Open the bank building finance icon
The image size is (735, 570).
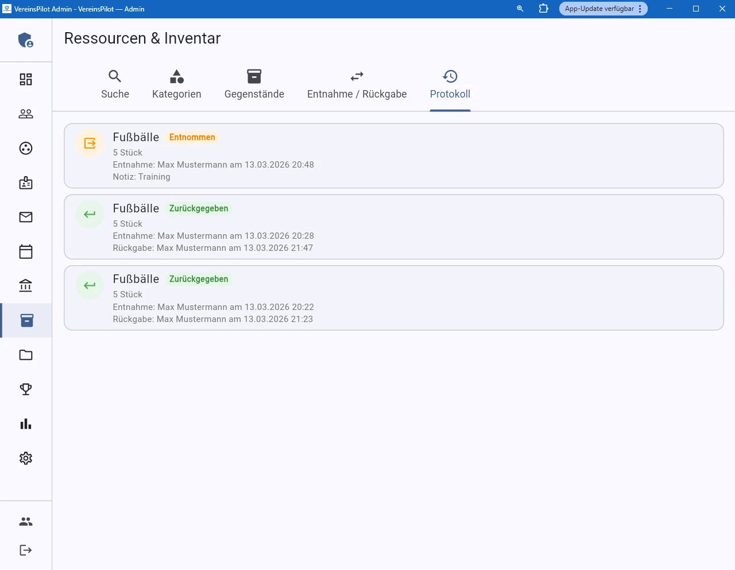tap(26, 286)
